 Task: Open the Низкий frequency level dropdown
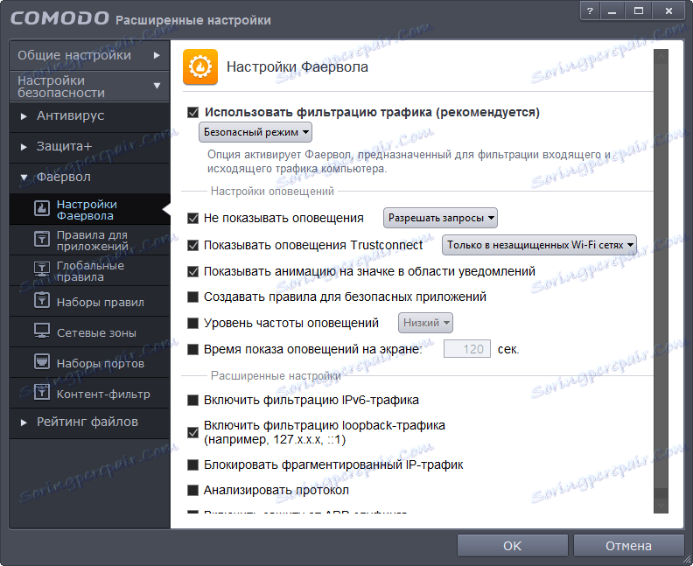tap(425, 323)
